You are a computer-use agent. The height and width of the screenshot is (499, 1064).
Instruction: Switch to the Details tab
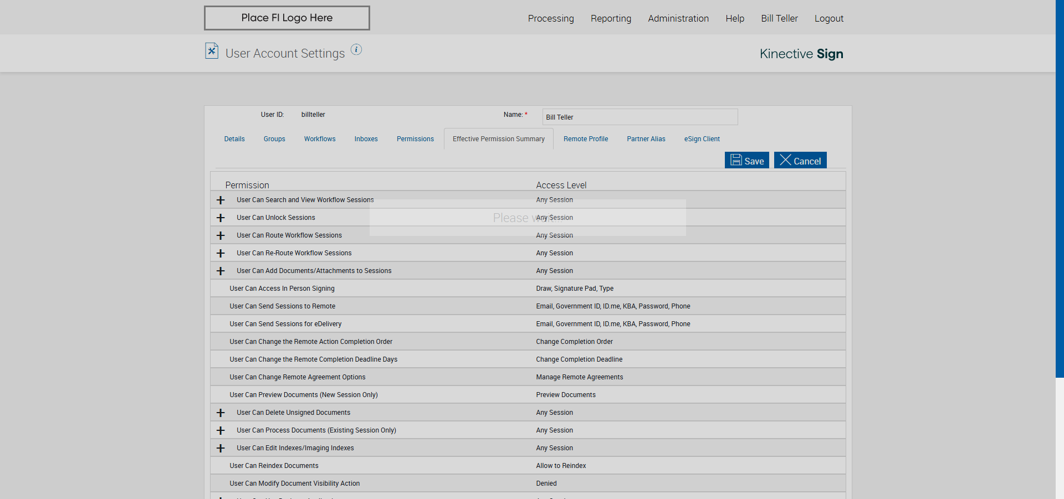(x=234, y=139)
